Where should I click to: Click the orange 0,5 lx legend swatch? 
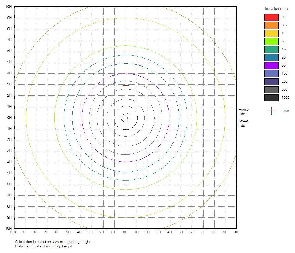click(271, 25)
